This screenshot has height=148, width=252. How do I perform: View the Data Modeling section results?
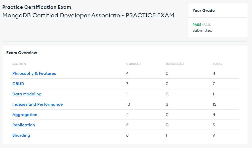coord(27,94)
